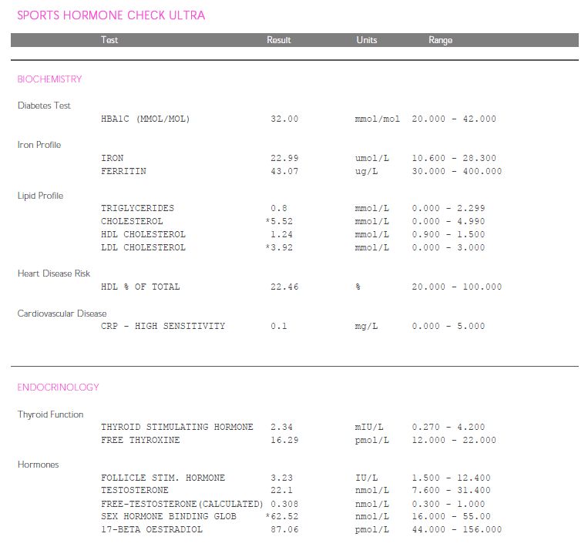Viewport: 588px width, 557px height.
Task: Select the Test column header
Action: (x=109, y=40)
